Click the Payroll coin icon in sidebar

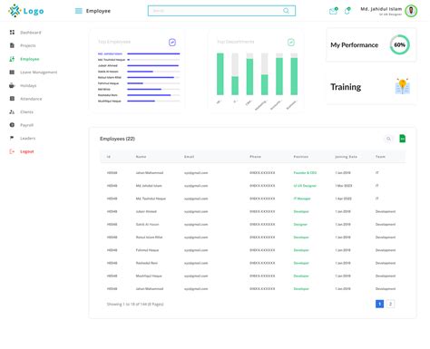coord(12,125)
